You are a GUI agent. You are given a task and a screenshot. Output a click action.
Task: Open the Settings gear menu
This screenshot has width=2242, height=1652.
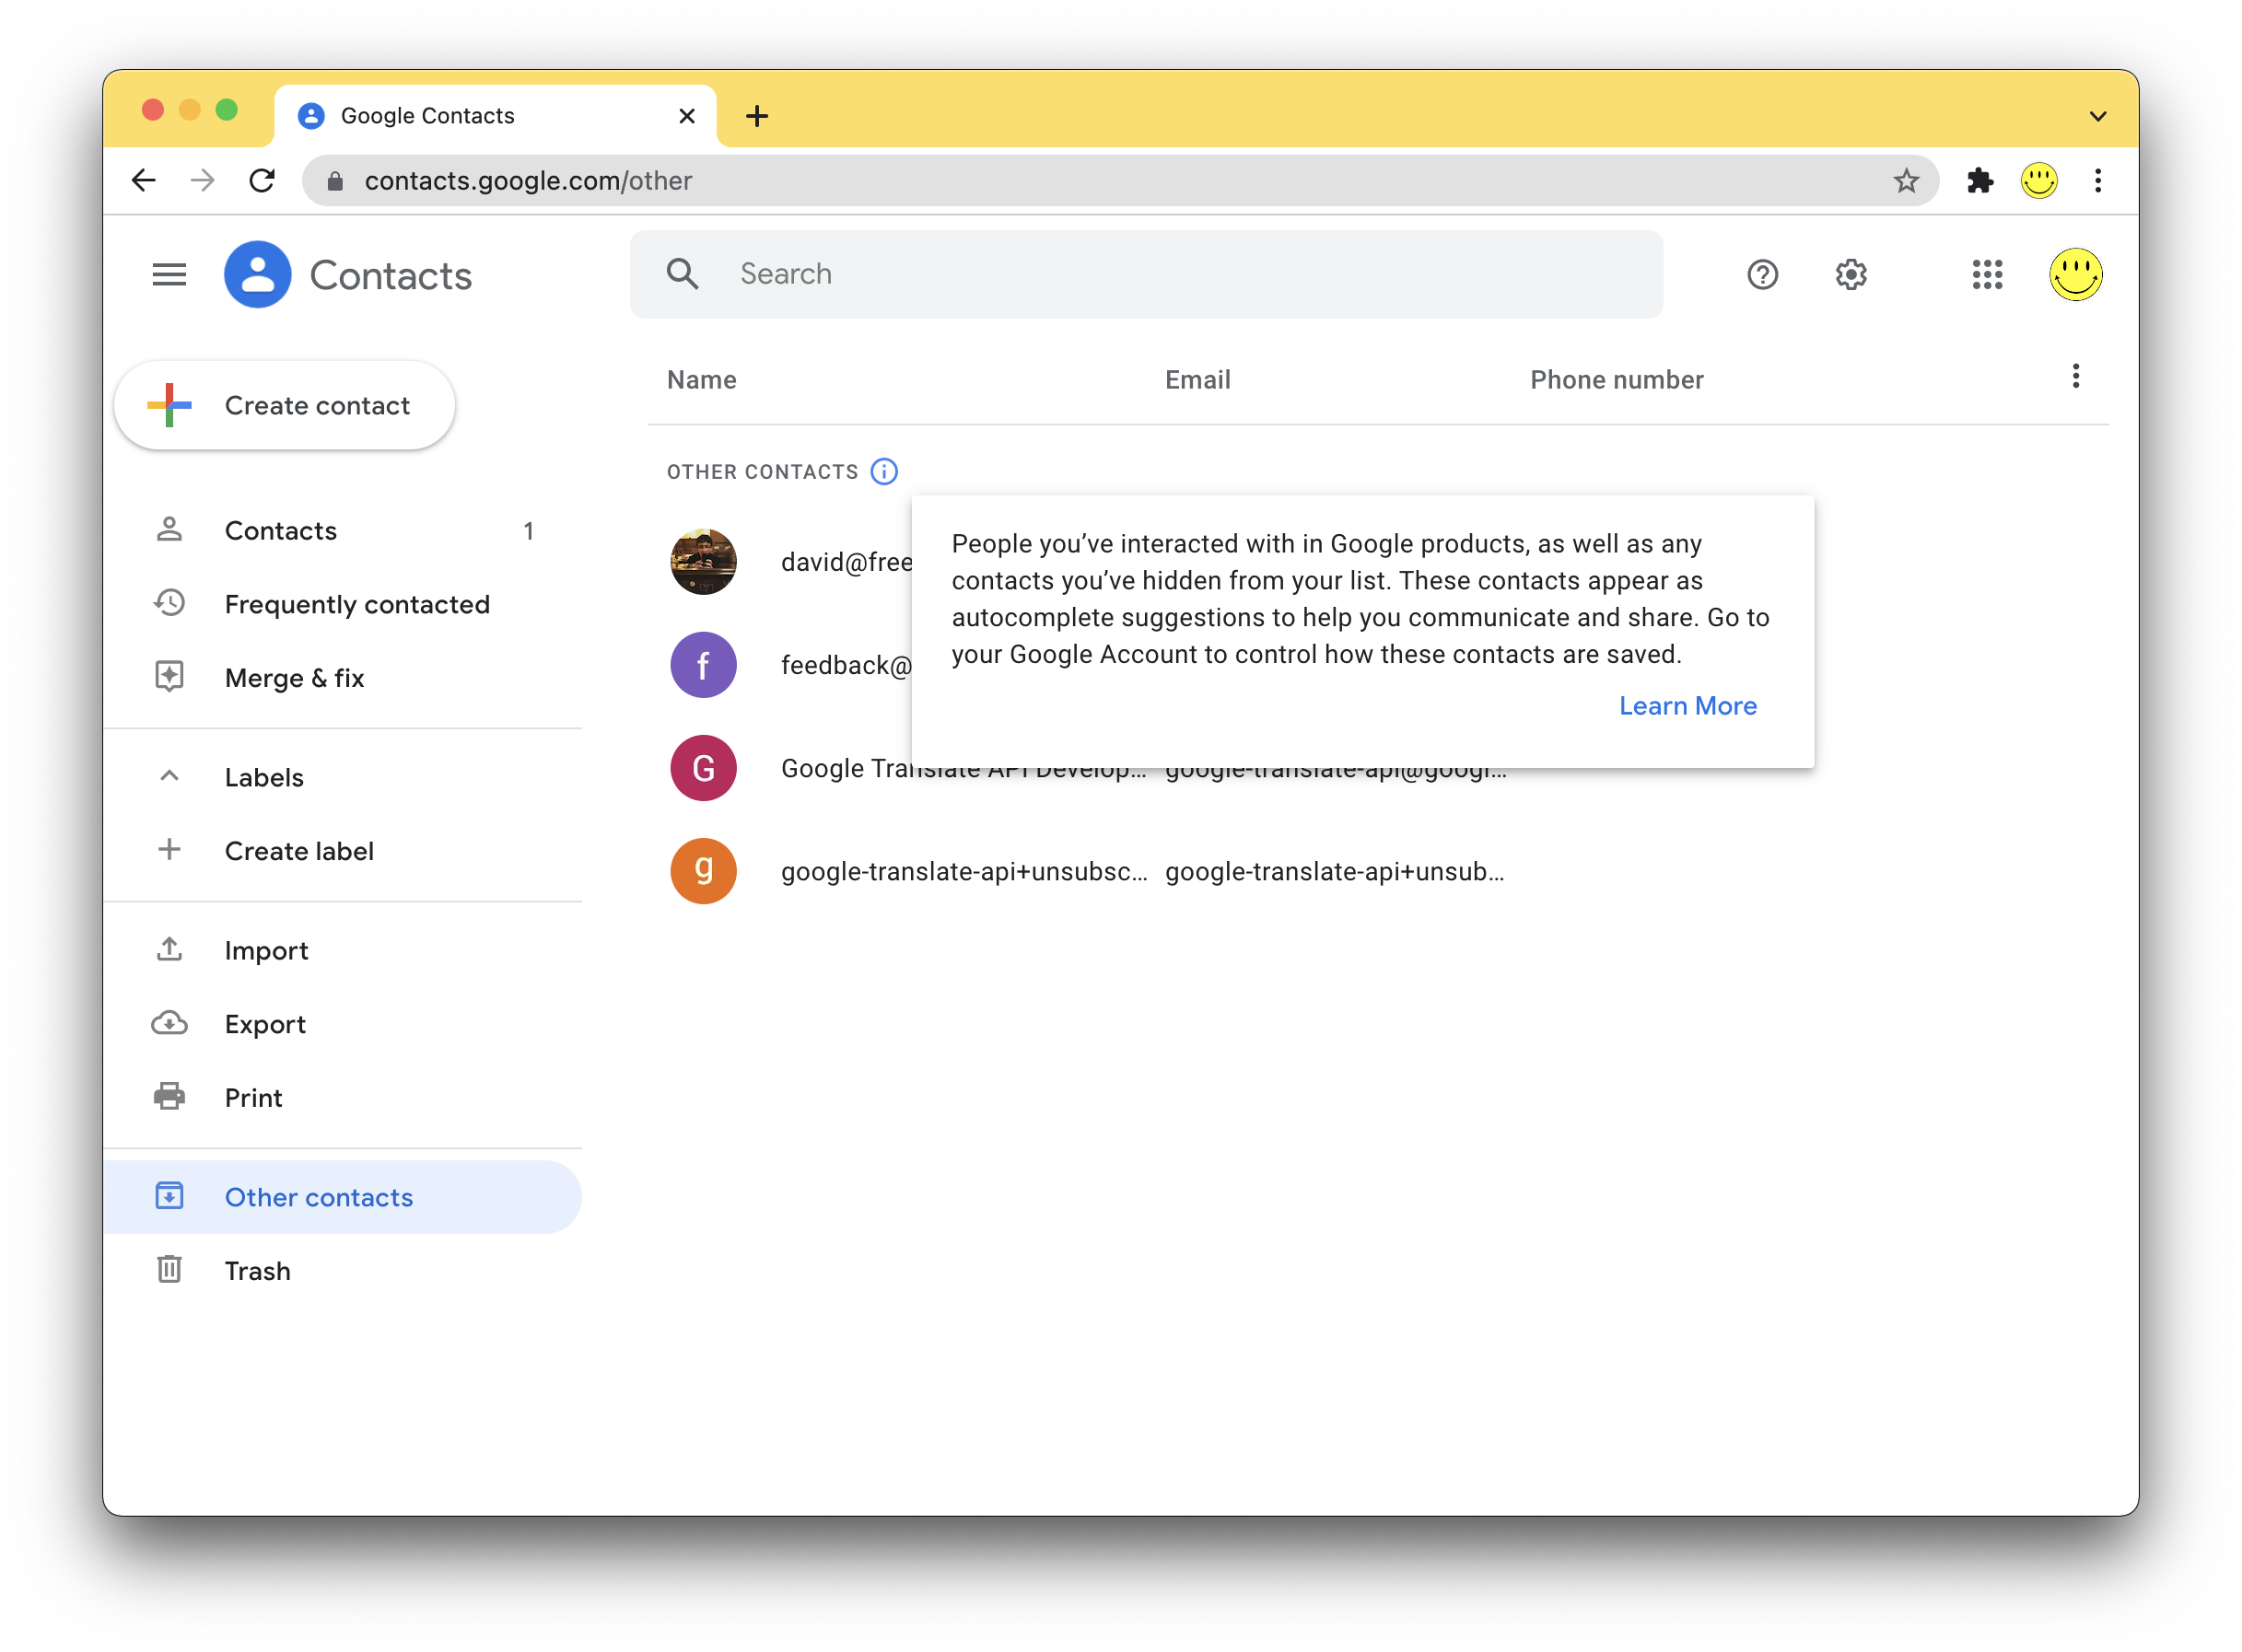click(x=1851, y=274)
